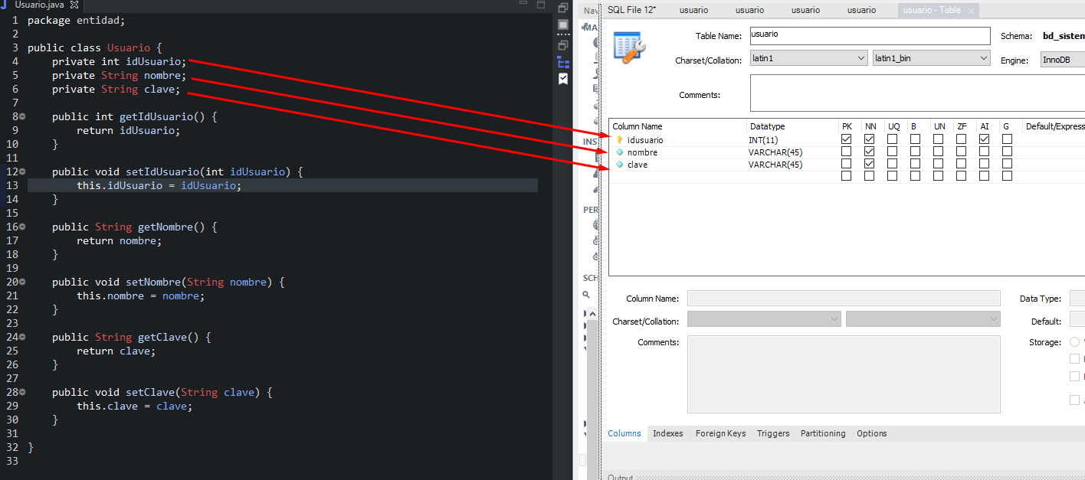Click the diamond icon next to clave
The width and height of the screenshot is (1085, 480).
coord(619,165)
